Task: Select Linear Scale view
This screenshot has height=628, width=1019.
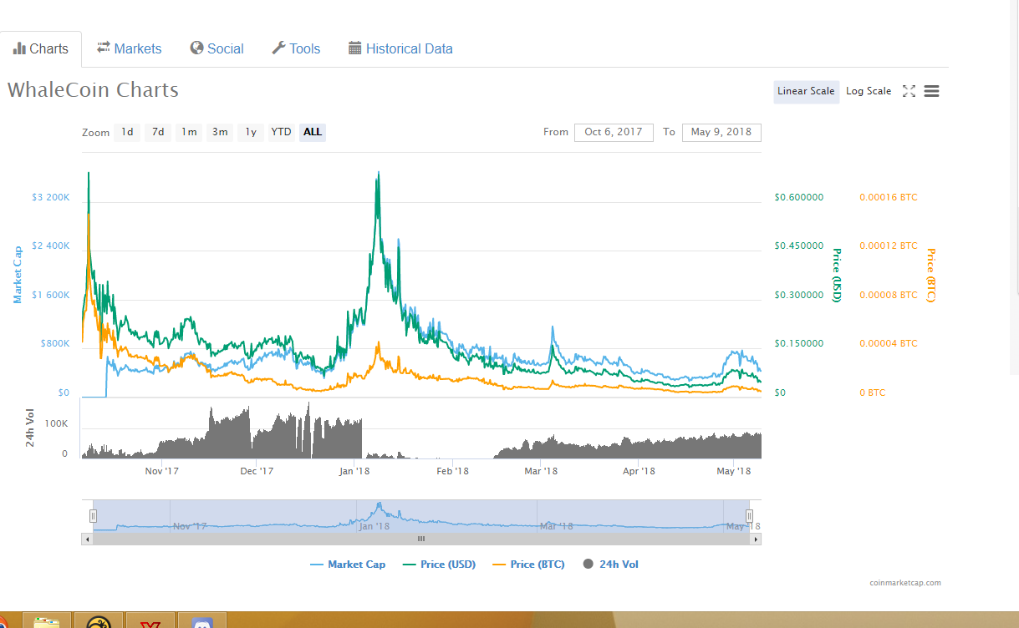Action: [x=806, y=91]
